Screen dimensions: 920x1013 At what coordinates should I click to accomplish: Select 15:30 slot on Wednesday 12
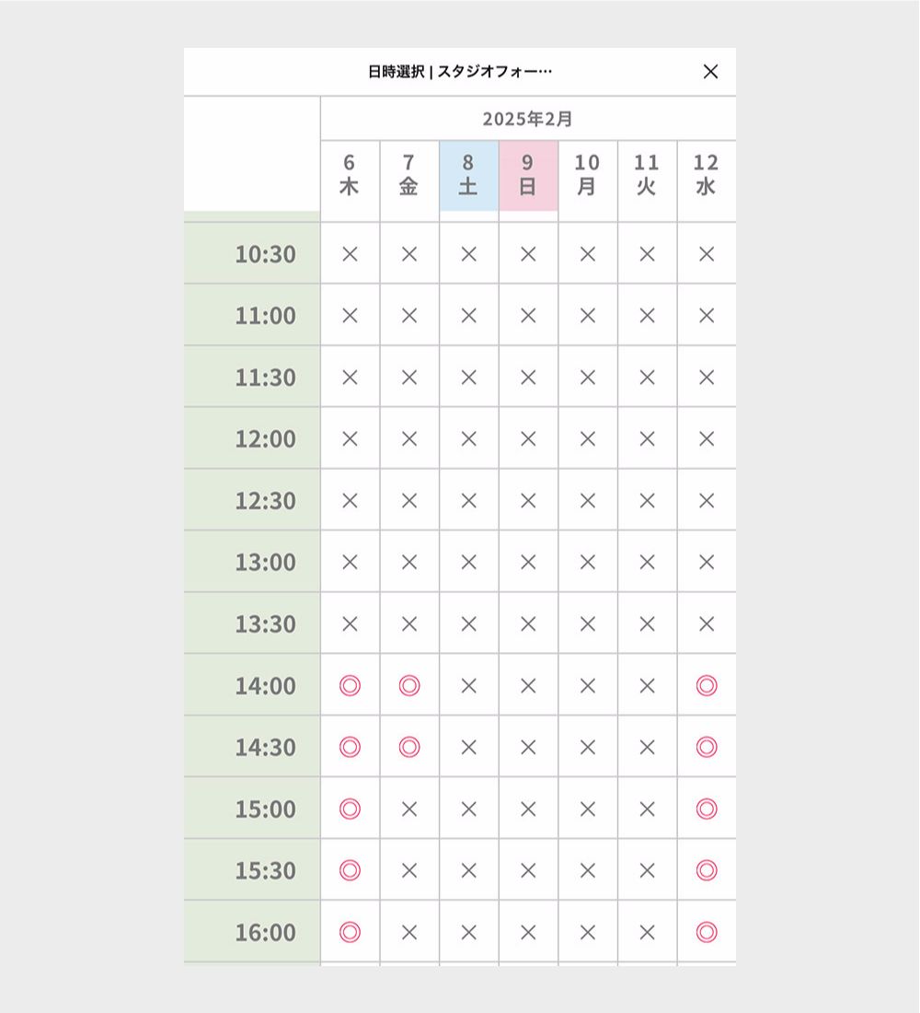coord(707,871)
